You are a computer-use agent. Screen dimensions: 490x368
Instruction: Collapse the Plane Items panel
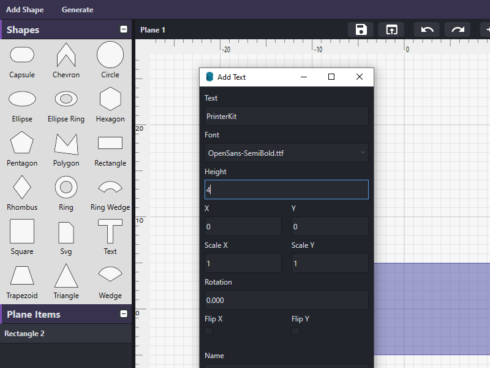[x=124, y=314]
